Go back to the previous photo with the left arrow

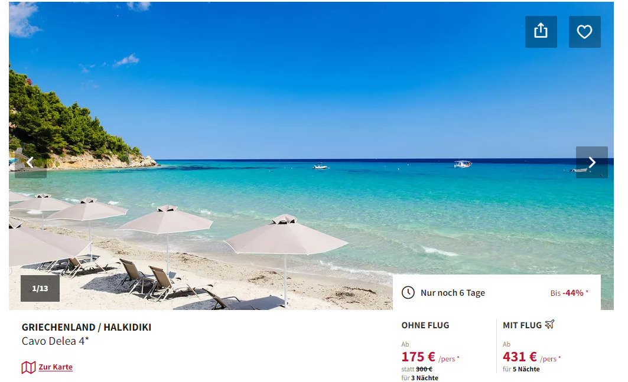[31, 162]
